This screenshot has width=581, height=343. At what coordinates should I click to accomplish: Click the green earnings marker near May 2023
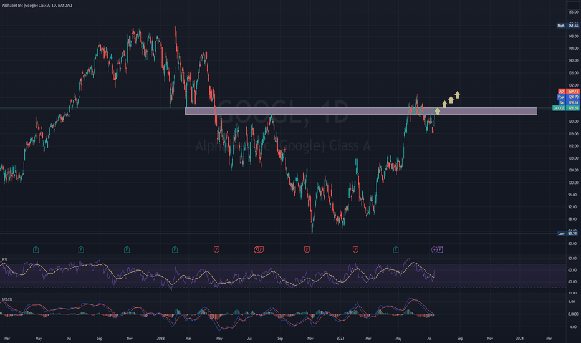[396, 250]
